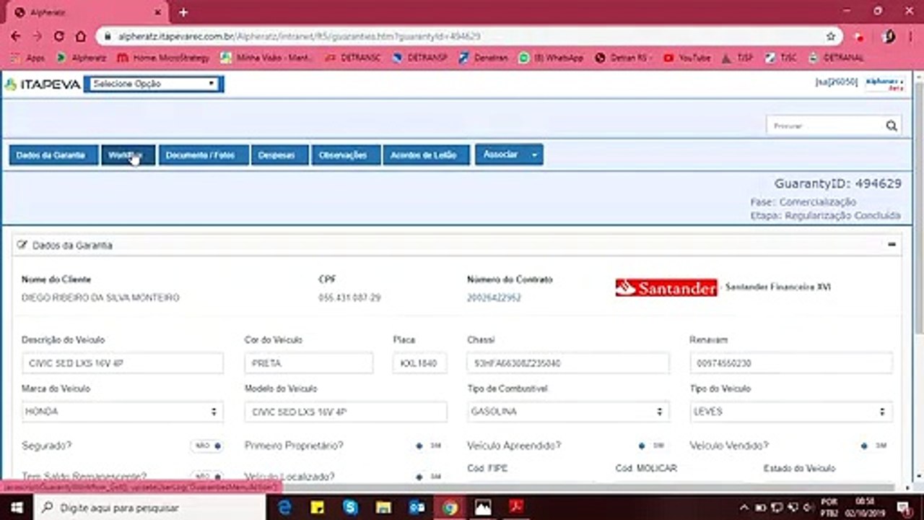Toggle the Tem Saldo Remanescente? switch
This screenshot has width=924, height=520.
pyautogui.click(x=207, y=477)
